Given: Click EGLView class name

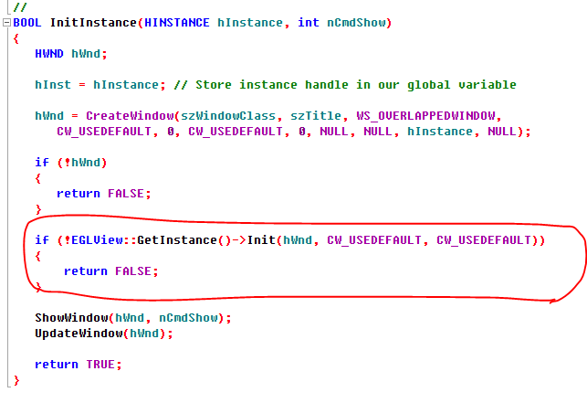Looking at the screenshot, I should 97,240.
